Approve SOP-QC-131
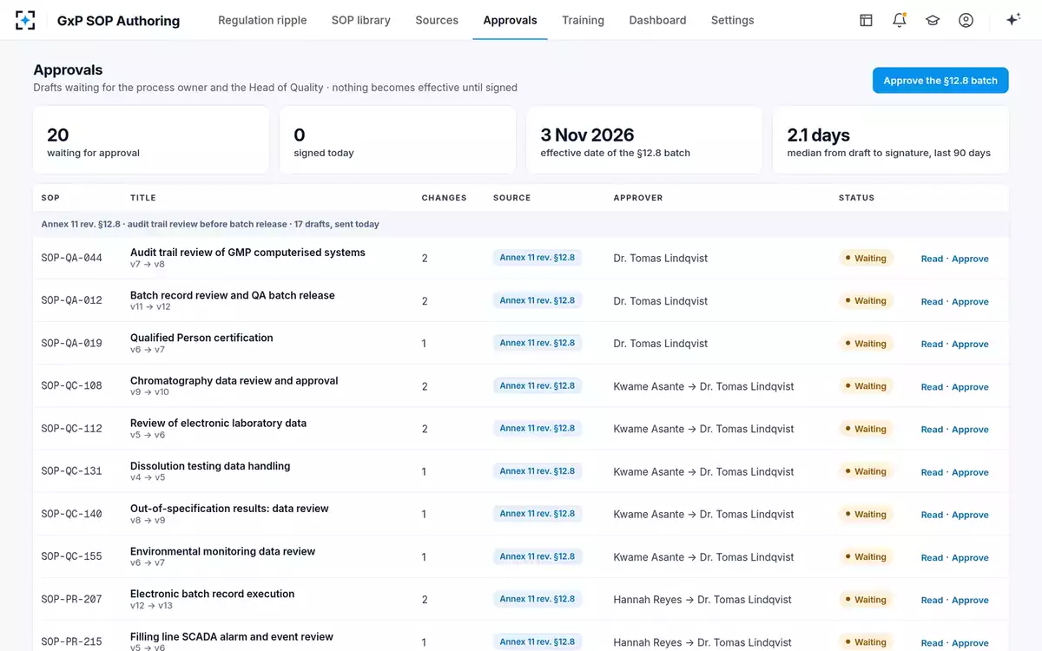Image resolution: width=1042 pixels, height=651 pixels. (x=970, y=472)
